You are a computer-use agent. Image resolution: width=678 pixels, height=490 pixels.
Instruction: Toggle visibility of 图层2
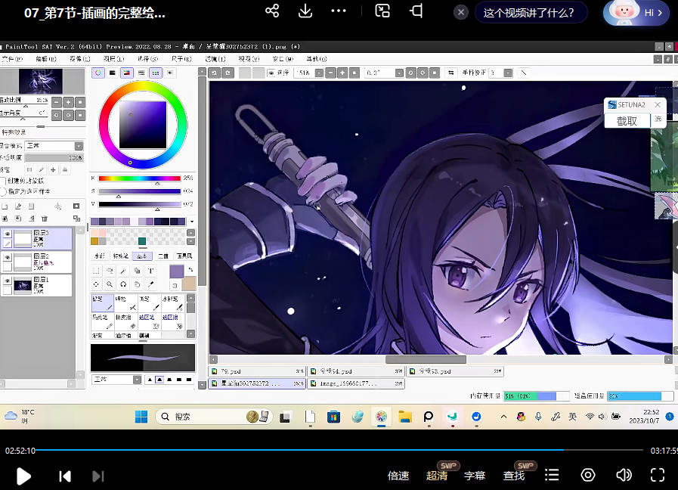pyautogui.click(x=7, y=258)
